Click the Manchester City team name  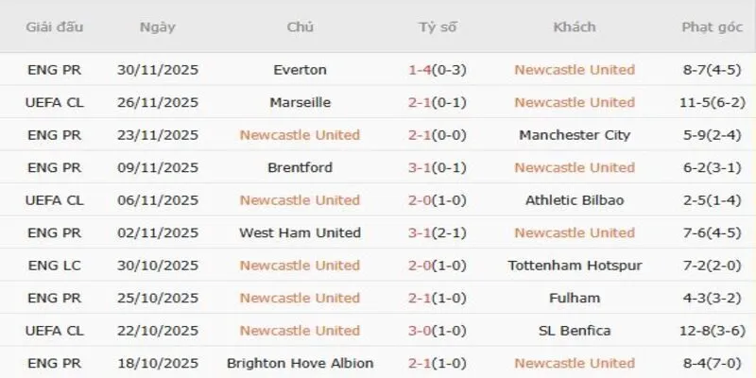tap(575, 135)
